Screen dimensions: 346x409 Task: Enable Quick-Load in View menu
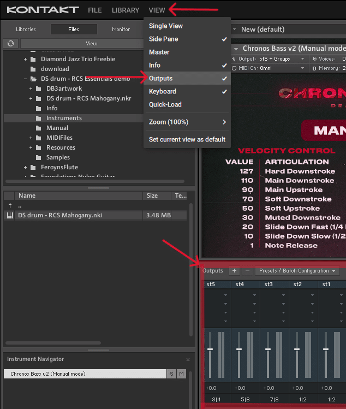coord(187,105)
